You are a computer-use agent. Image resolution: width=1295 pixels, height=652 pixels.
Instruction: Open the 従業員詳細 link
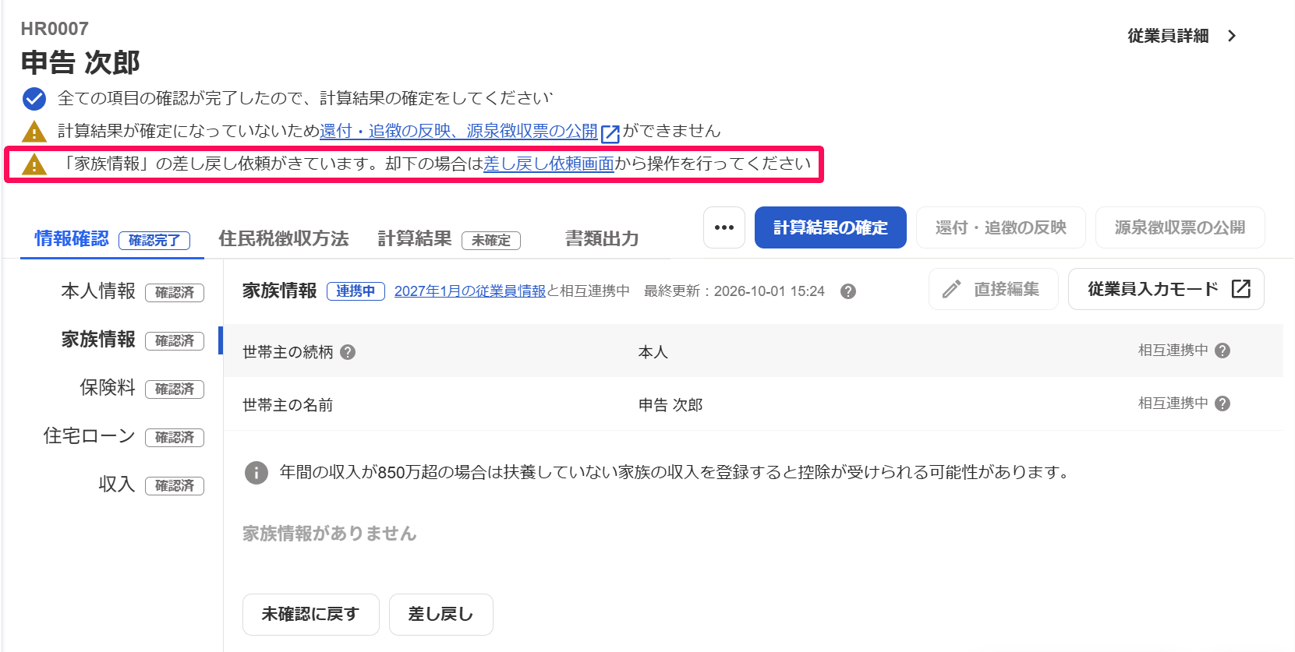click(x=1168, y=36)
